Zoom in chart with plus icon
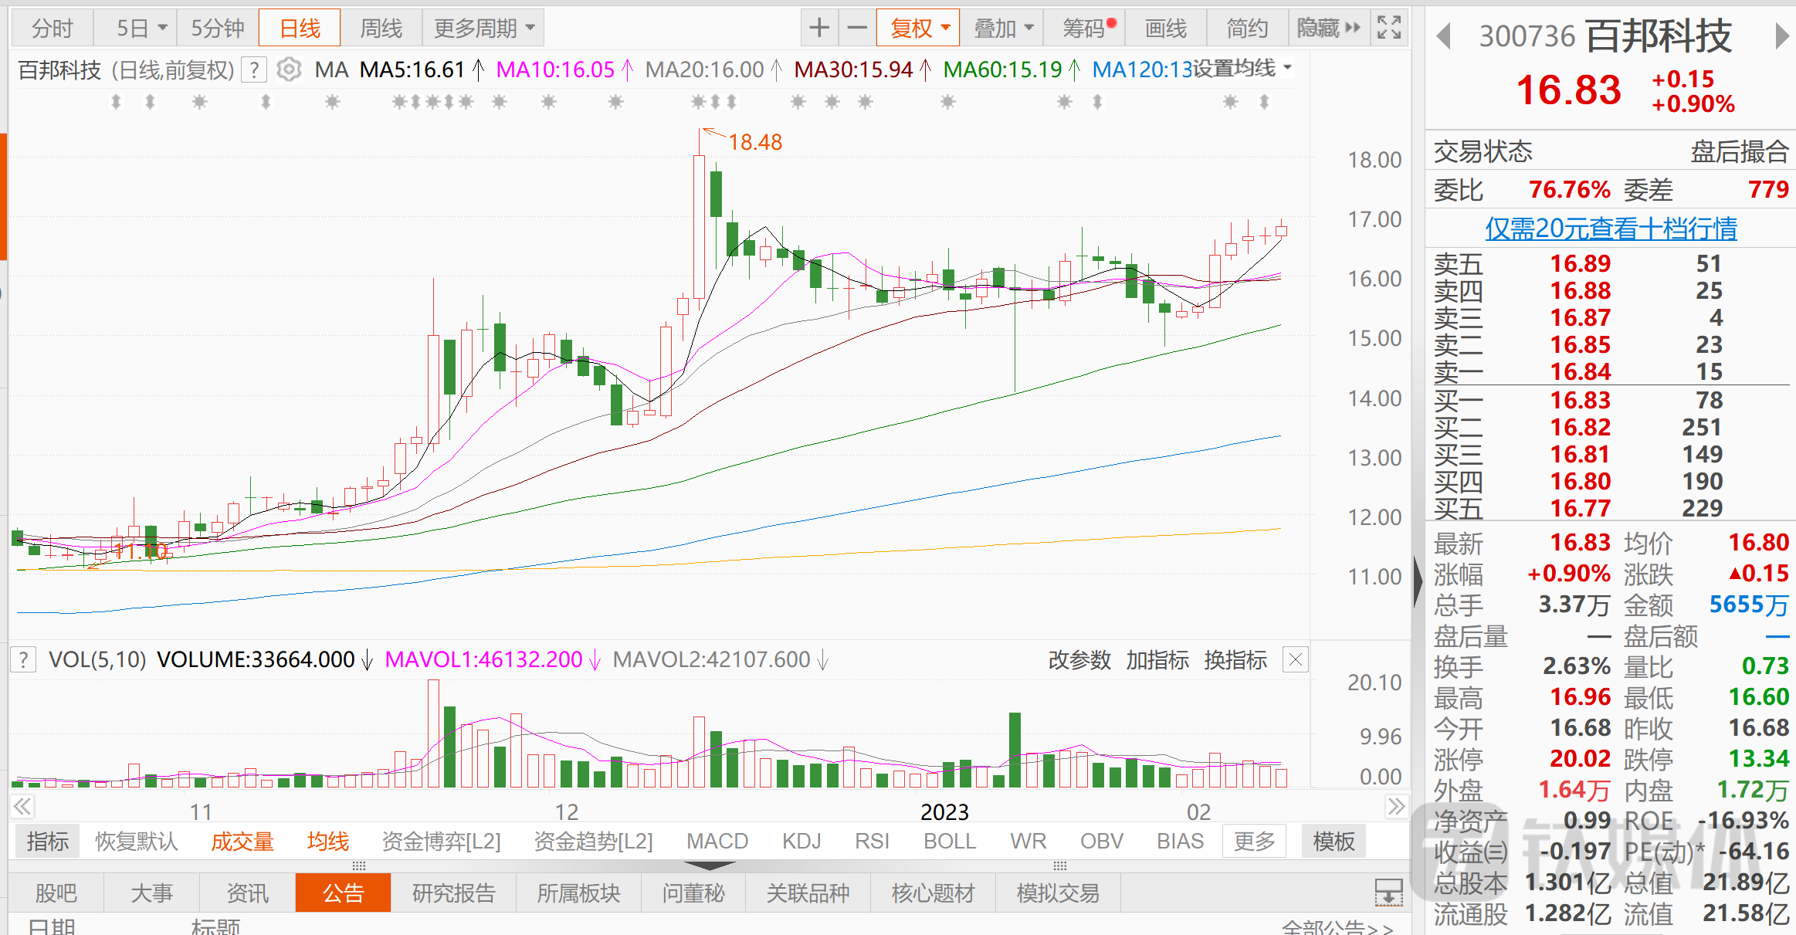This screenshot has width=1796, height=935. (x=819, y=29)
